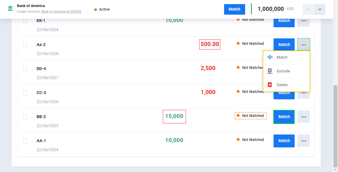Click the Bank of America account title
This screenshot has width=338, height=172.
[x=31, y=6]
